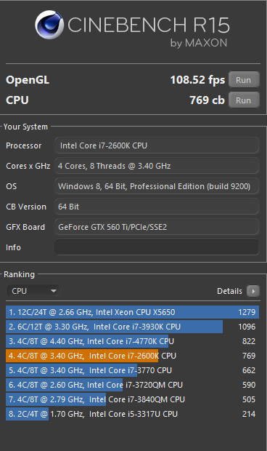Screen dimensions: 267x451
Task: Select the i7-3930K ranking row
Action: point(133,327)
